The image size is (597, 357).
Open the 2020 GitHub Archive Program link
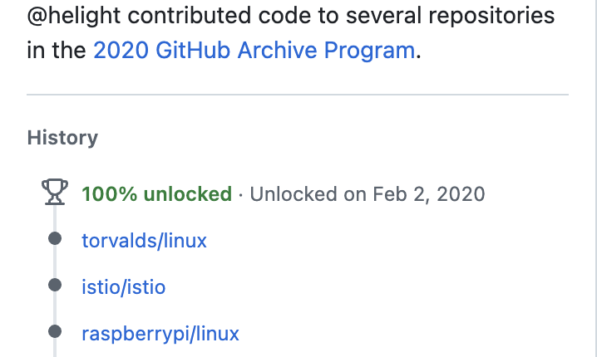[x=254, y=50]
